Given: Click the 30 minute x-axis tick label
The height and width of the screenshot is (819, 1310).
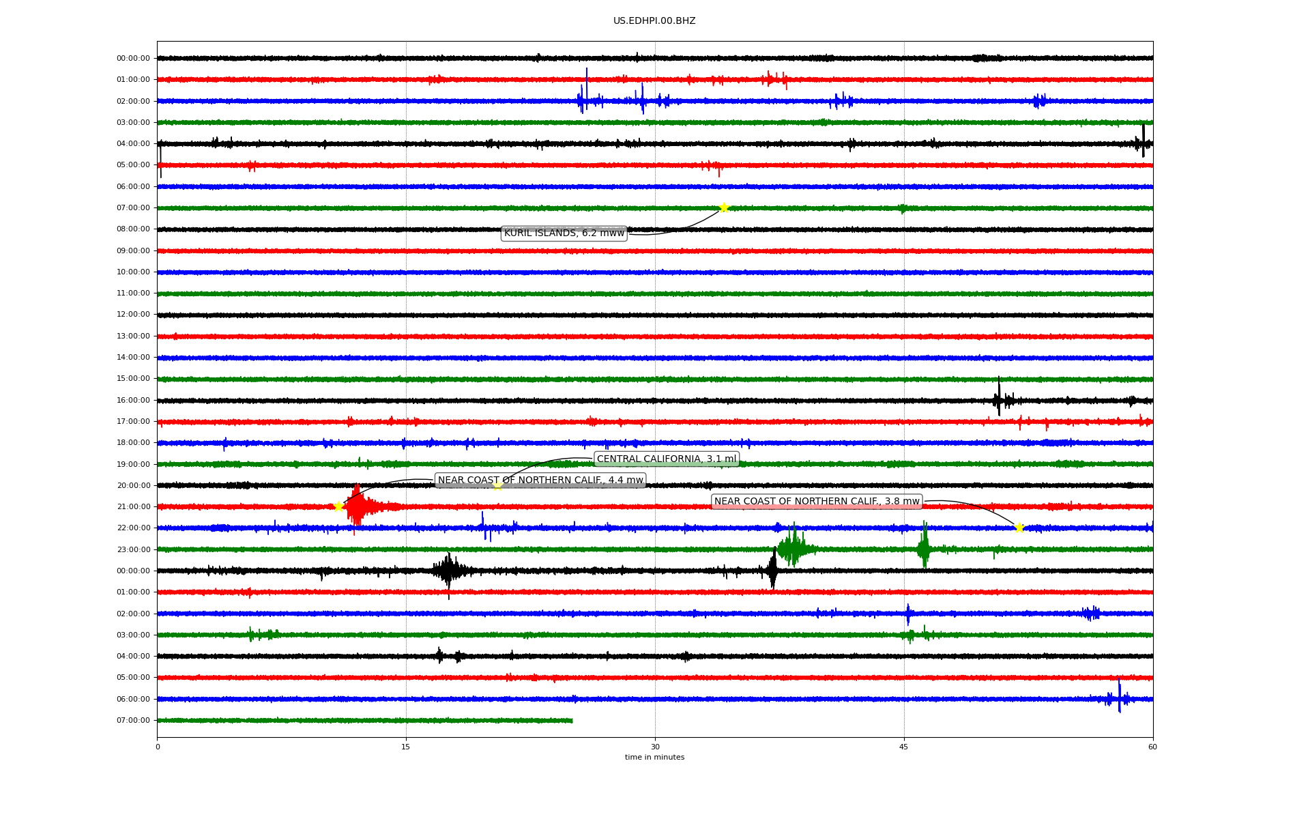Looking at the screenshot, I should [x=654, y=747].
